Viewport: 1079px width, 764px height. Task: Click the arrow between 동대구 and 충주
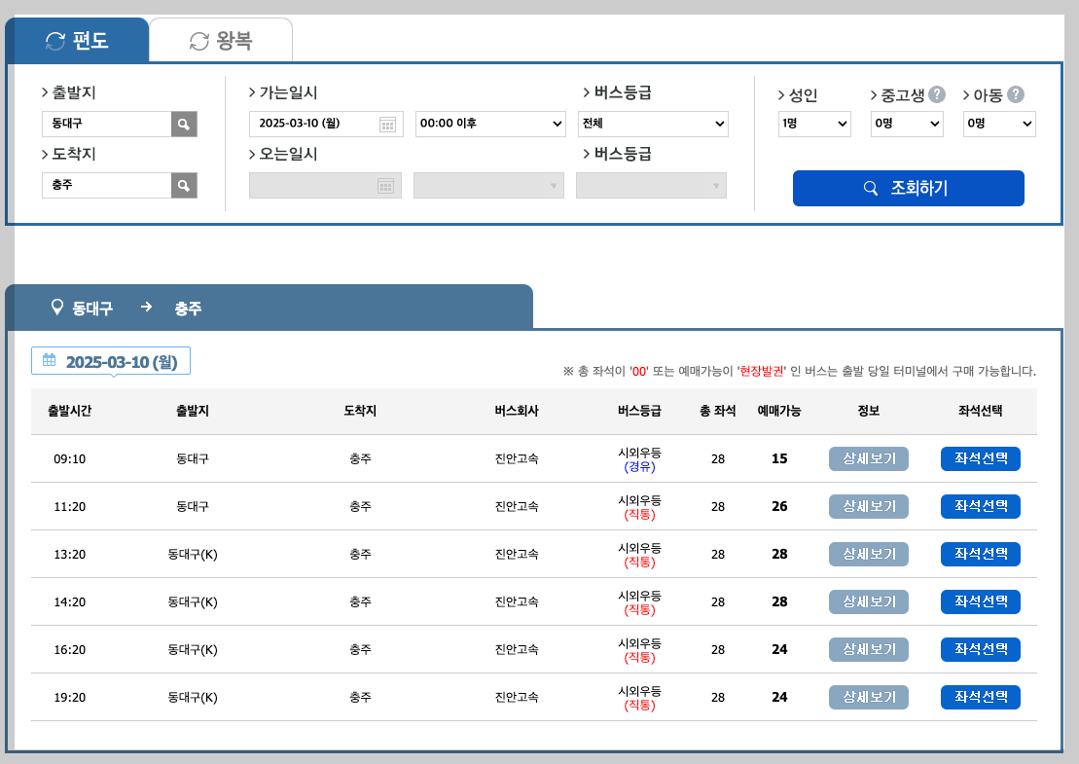pos(146,308)
